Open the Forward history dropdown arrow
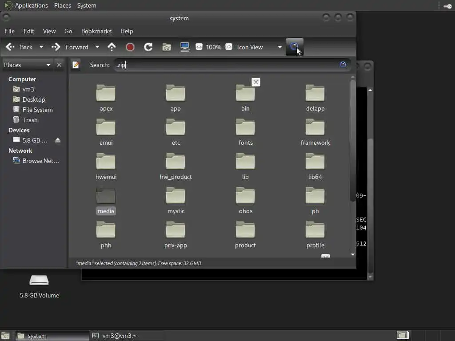Viewport: 455px width, 341px height. 97,47
